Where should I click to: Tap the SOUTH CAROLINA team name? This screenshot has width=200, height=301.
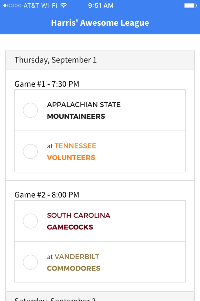point(78,215)
